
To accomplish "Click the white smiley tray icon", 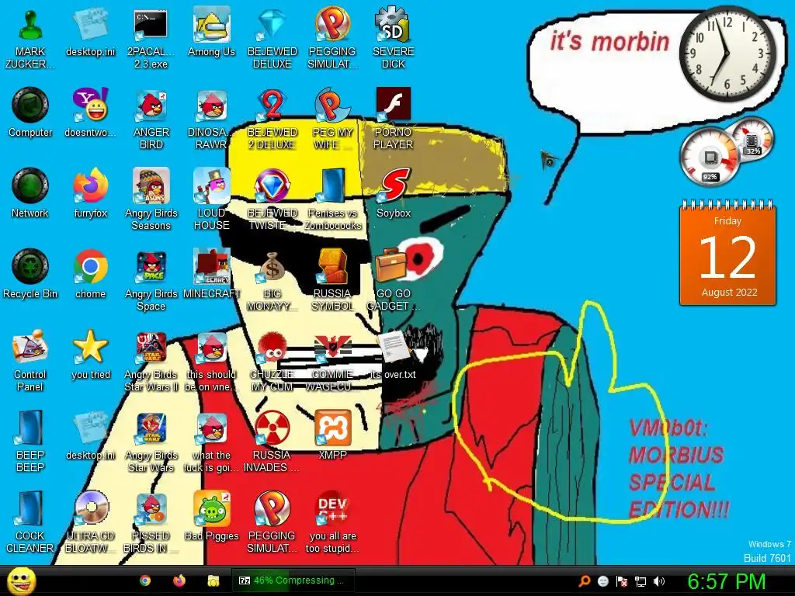I will [x=603, y=581].
